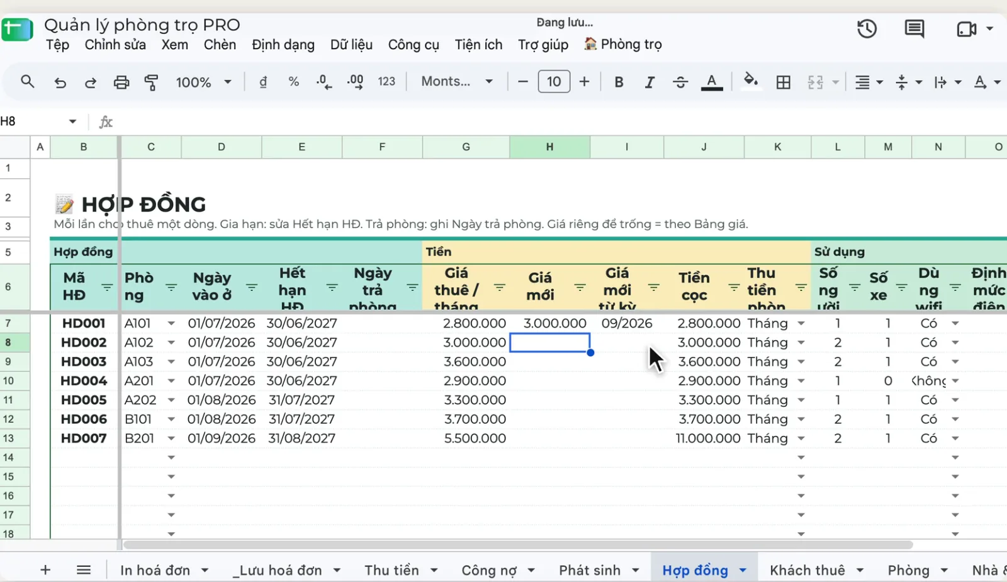Open version history clock icon

tap(867, 28)
